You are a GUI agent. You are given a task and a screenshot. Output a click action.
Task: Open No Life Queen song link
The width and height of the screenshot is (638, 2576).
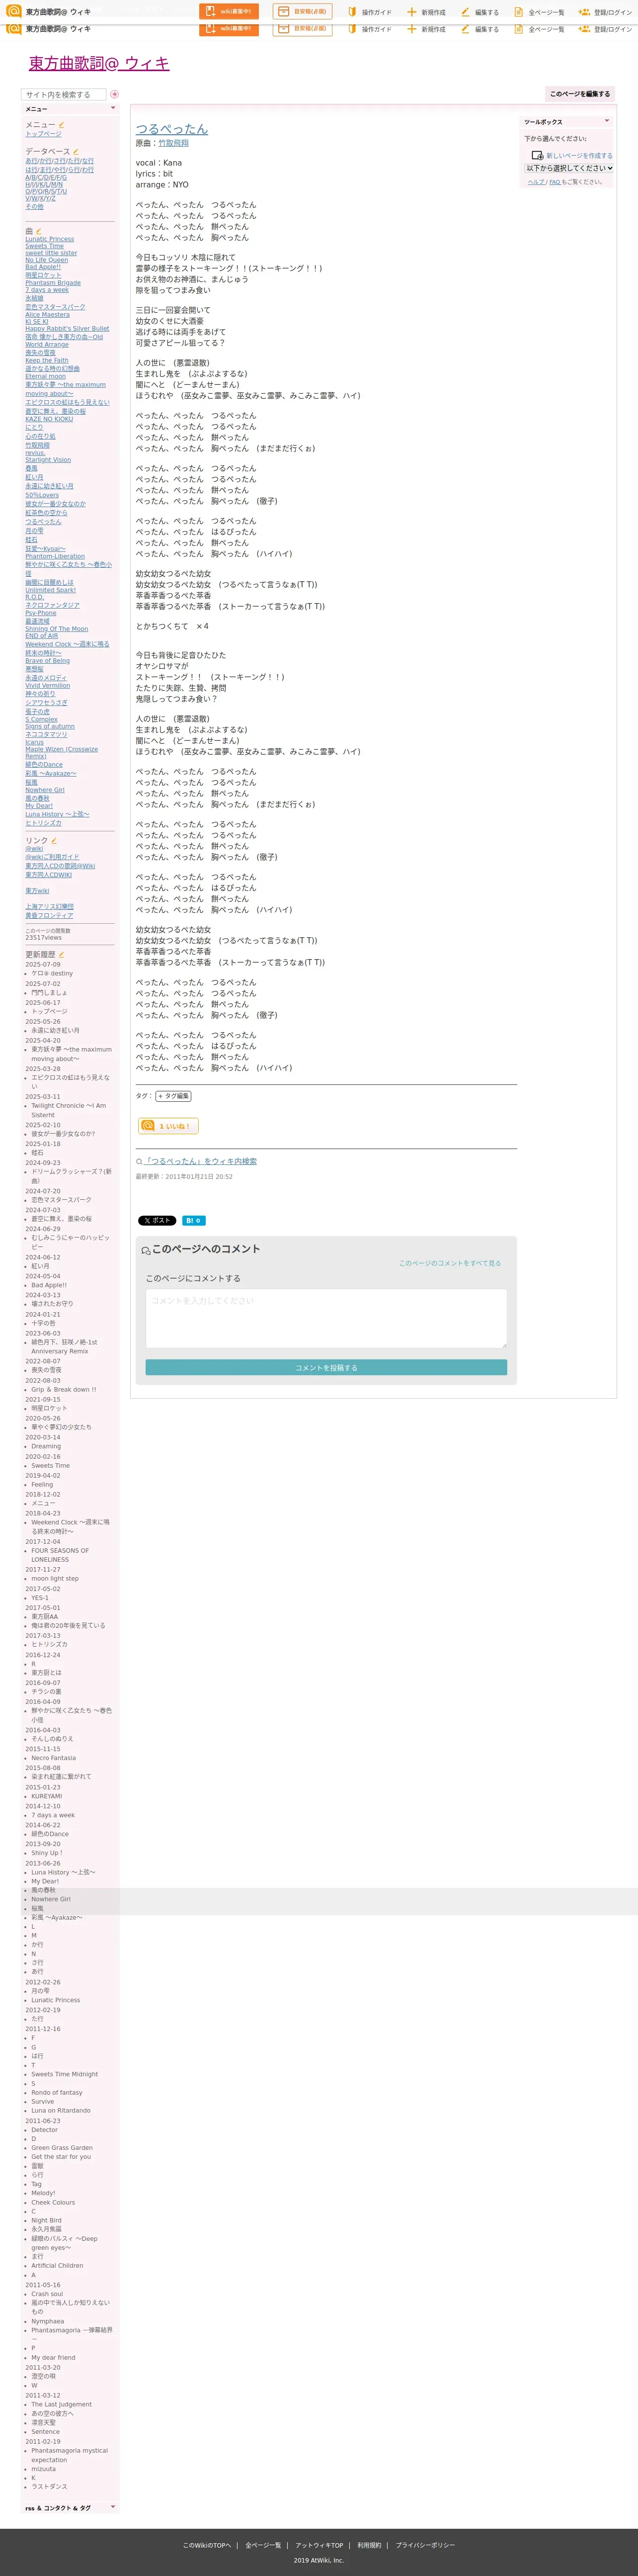point(47,260)
